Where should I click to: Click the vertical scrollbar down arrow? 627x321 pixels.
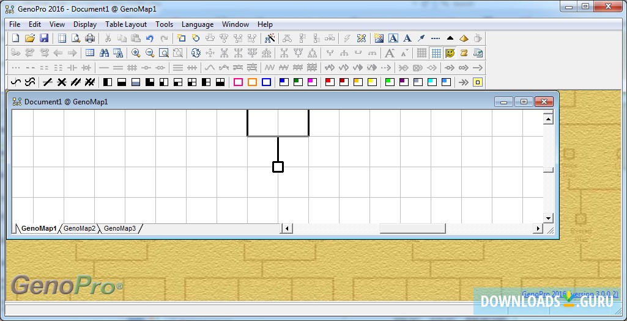[x=548, y=217]
